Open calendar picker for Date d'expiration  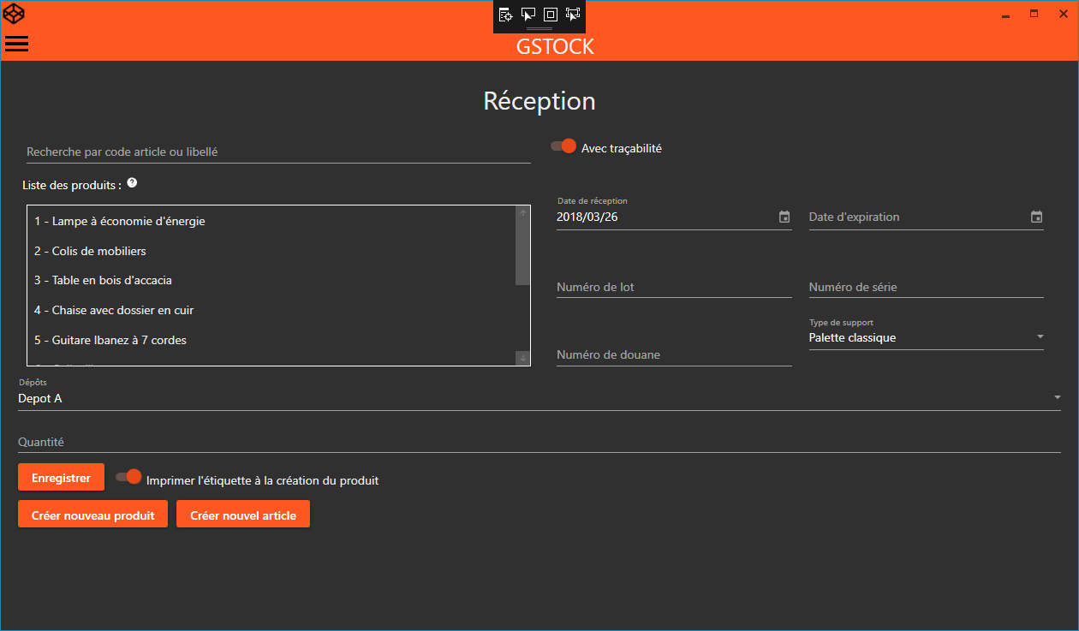[1036, 217]
